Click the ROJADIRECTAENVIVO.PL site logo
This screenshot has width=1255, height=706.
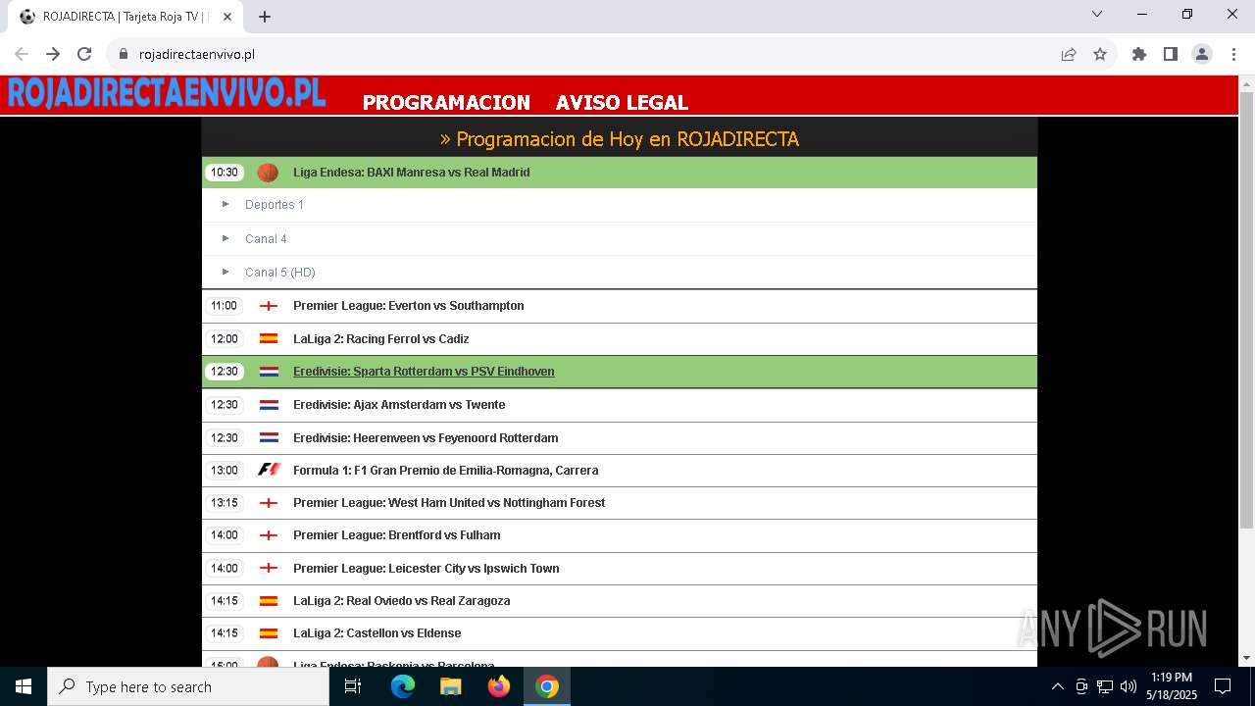(166, 92)
